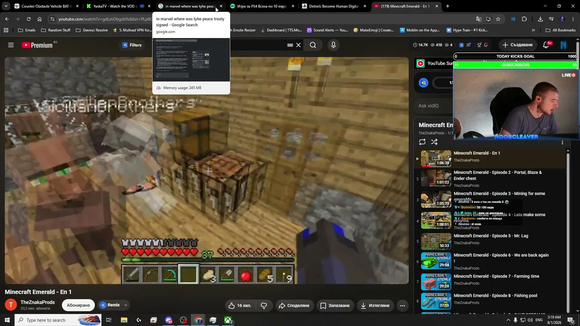580x326 pixels.
Task: Go to the YouTube Premium home logo
Action: (x=37, y=45)
